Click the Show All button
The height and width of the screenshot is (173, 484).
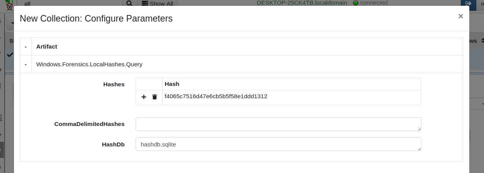click(x=157, y=3)
